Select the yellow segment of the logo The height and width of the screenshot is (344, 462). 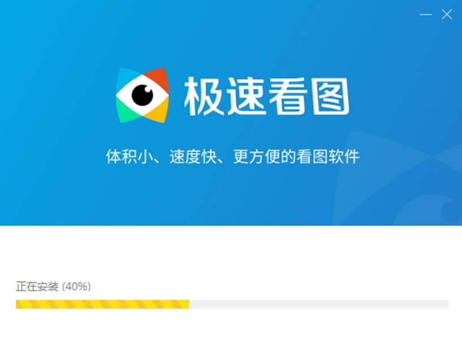point(158,111)
